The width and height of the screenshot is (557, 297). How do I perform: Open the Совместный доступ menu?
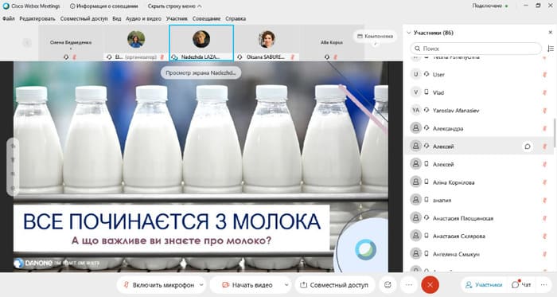point(84,18)
